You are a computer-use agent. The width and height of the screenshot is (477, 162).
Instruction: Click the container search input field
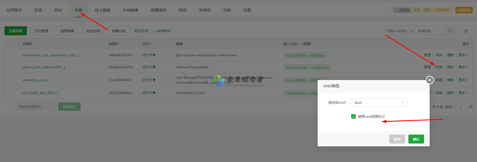click(x=413, y=31)
